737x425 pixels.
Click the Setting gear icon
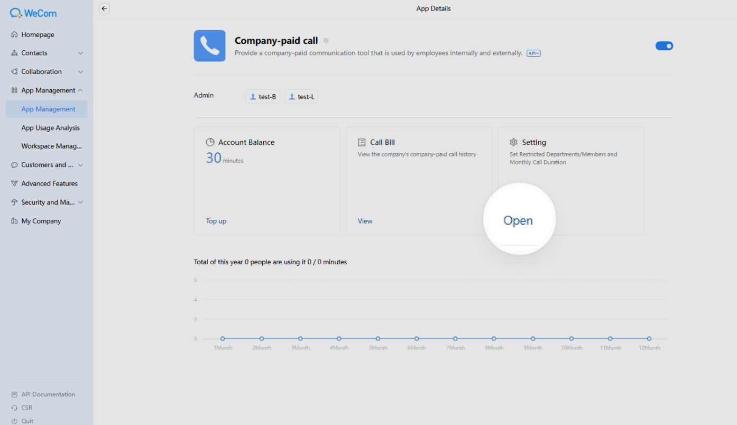pyautogui.click(x=513, y=142)
